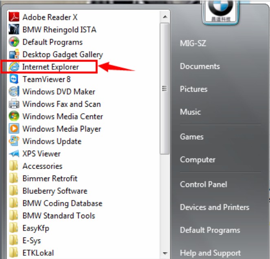Screen dimensions: 270x259
Task: Open the ETKLokal folder icon
Action: point(13,252)
